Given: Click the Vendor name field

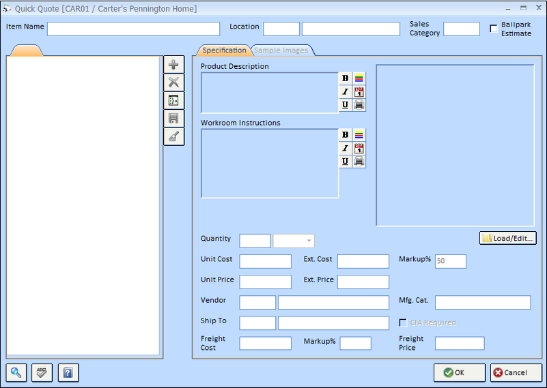Looking at the screenshot, I should [333, 302].
